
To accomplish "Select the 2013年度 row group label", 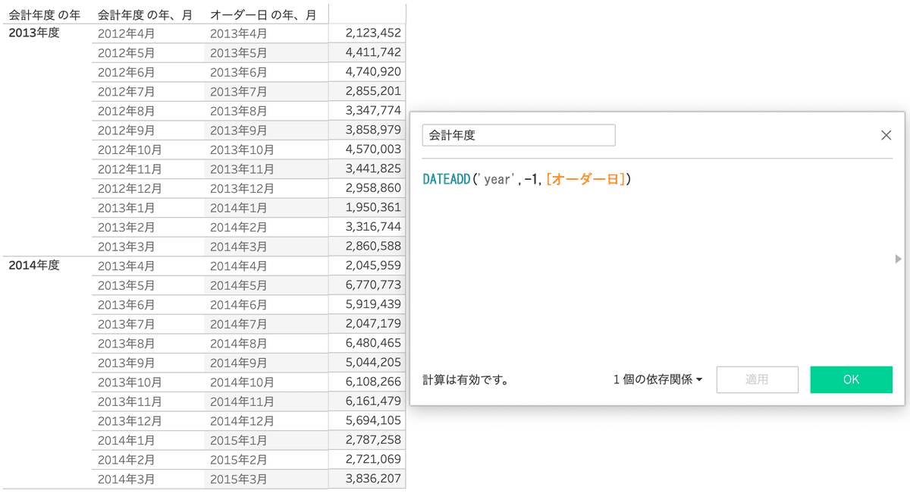I will (x=34, y=33).
